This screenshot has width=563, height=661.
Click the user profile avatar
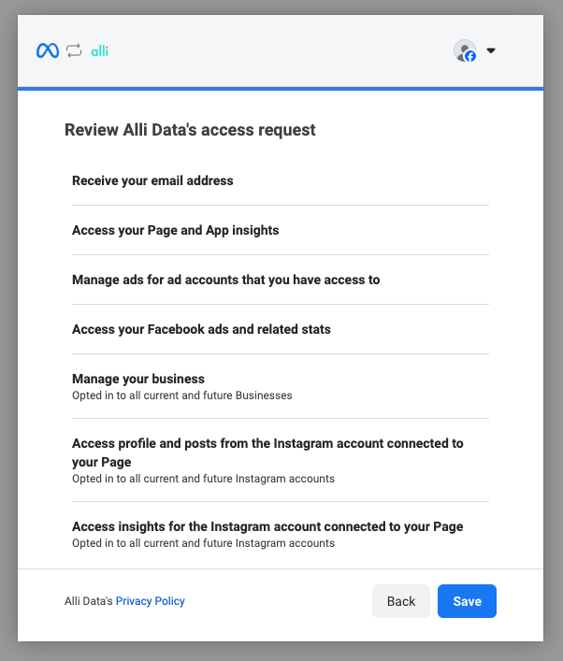click(x=464, y=50)
